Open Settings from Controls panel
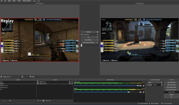This screenshot has width=179, height=105. tap(171, 95)
